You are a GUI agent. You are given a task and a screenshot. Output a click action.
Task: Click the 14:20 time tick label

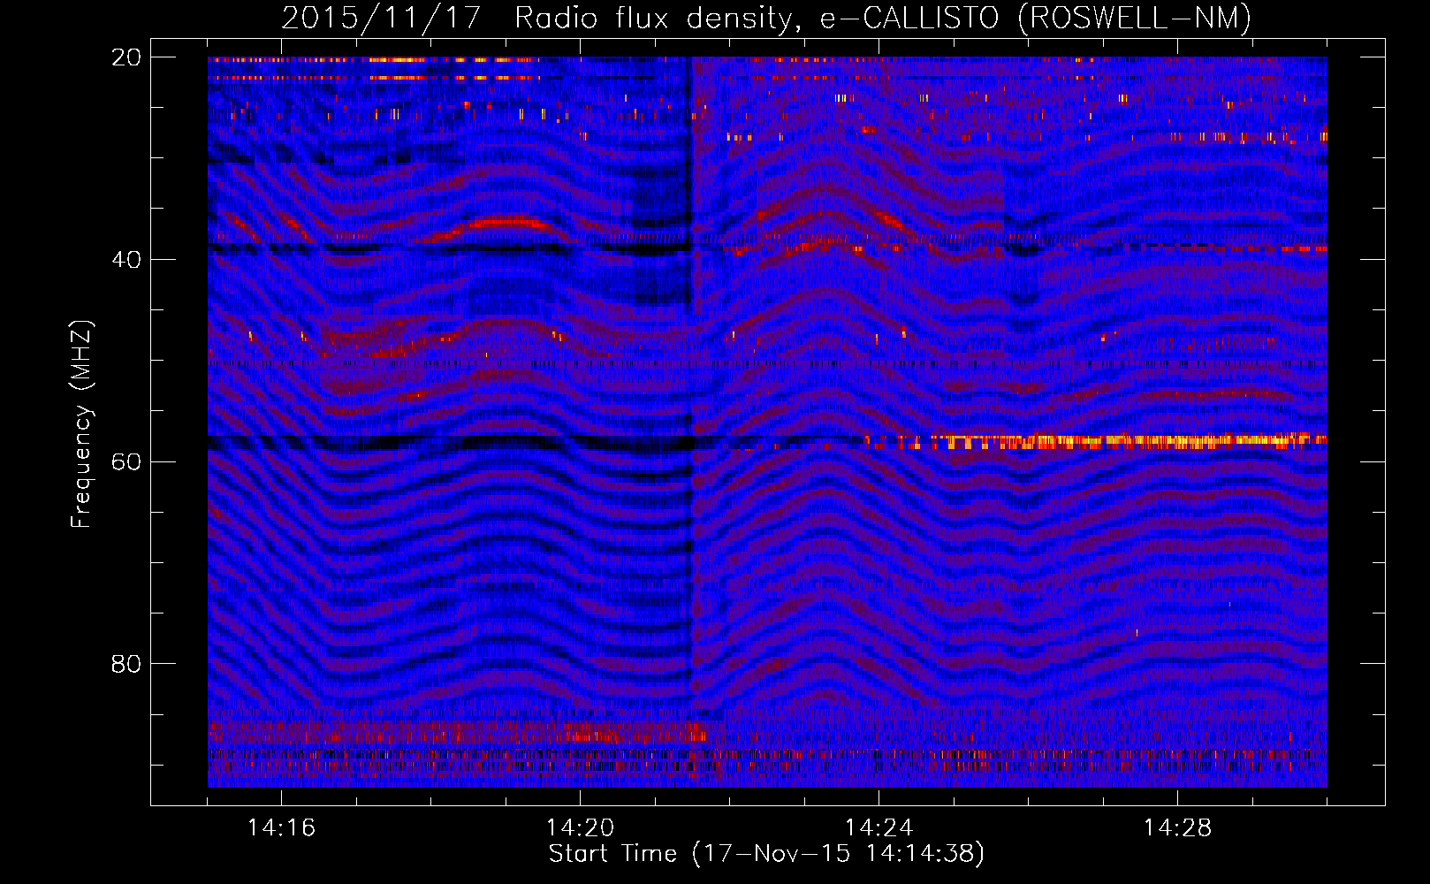point(580,828)
